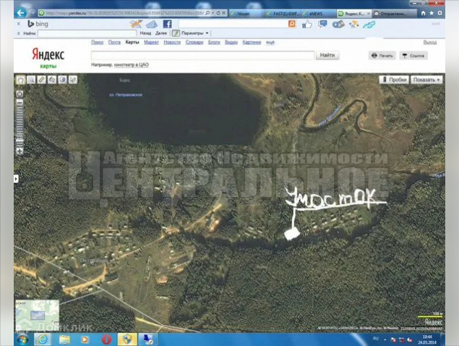Screen dimensions: 459x346
Task: Click the orange search icon in Bing bar
Action: click(292, 24)
